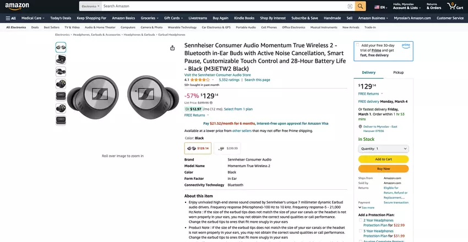This screenshot has width=468, height=242.
Task: Click the orange search magnifier button
Action: click(x=360, y=6)
